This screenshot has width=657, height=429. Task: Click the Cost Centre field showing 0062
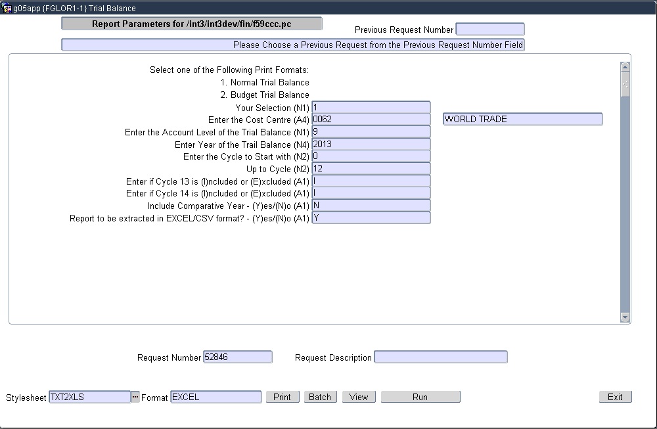[x=371, y=119]
